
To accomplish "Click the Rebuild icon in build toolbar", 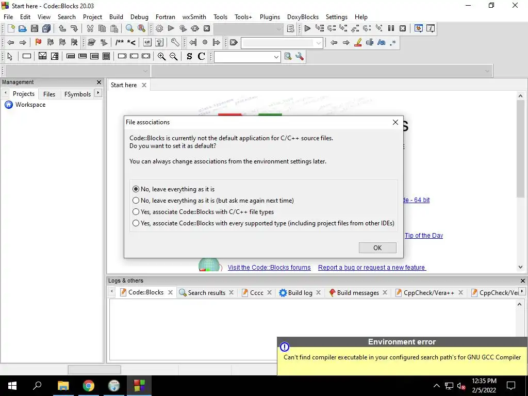I will (194, 28).
